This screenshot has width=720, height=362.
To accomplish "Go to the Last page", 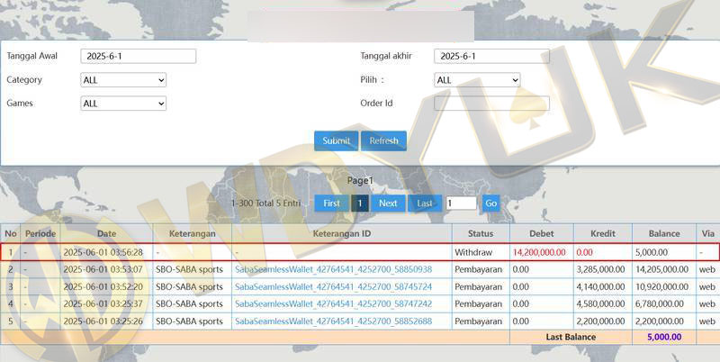I will click(x=425, y=203).
